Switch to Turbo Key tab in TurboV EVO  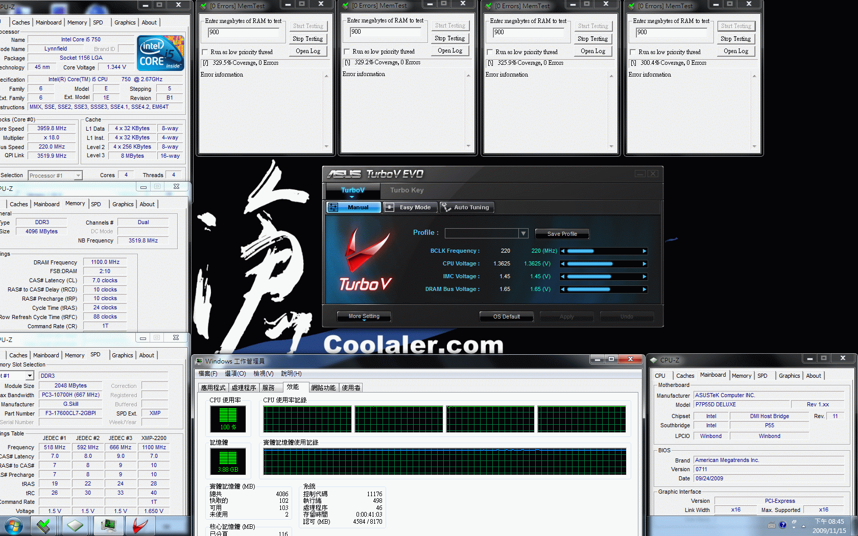[407, 190]
